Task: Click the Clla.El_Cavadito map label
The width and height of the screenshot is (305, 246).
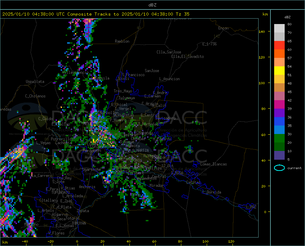Action: point(187,57)
